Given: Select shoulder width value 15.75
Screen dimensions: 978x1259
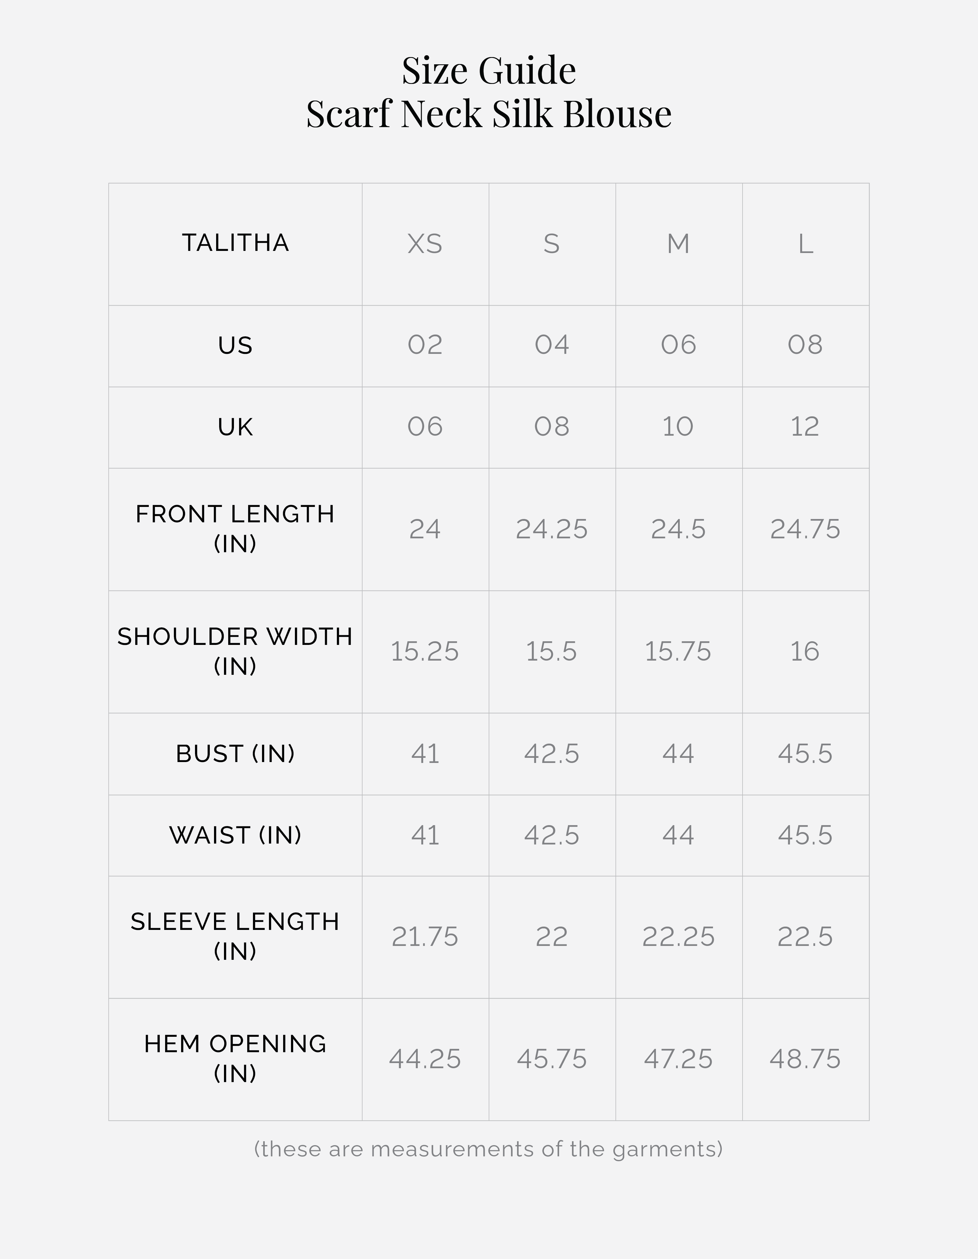Looking at the screenshot, I should point(678,652).
